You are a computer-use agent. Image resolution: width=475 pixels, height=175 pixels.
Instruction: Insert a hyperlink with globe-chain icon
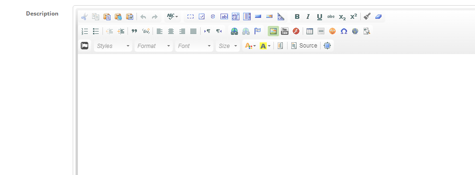pyautogui.click(x=235, y=31)
